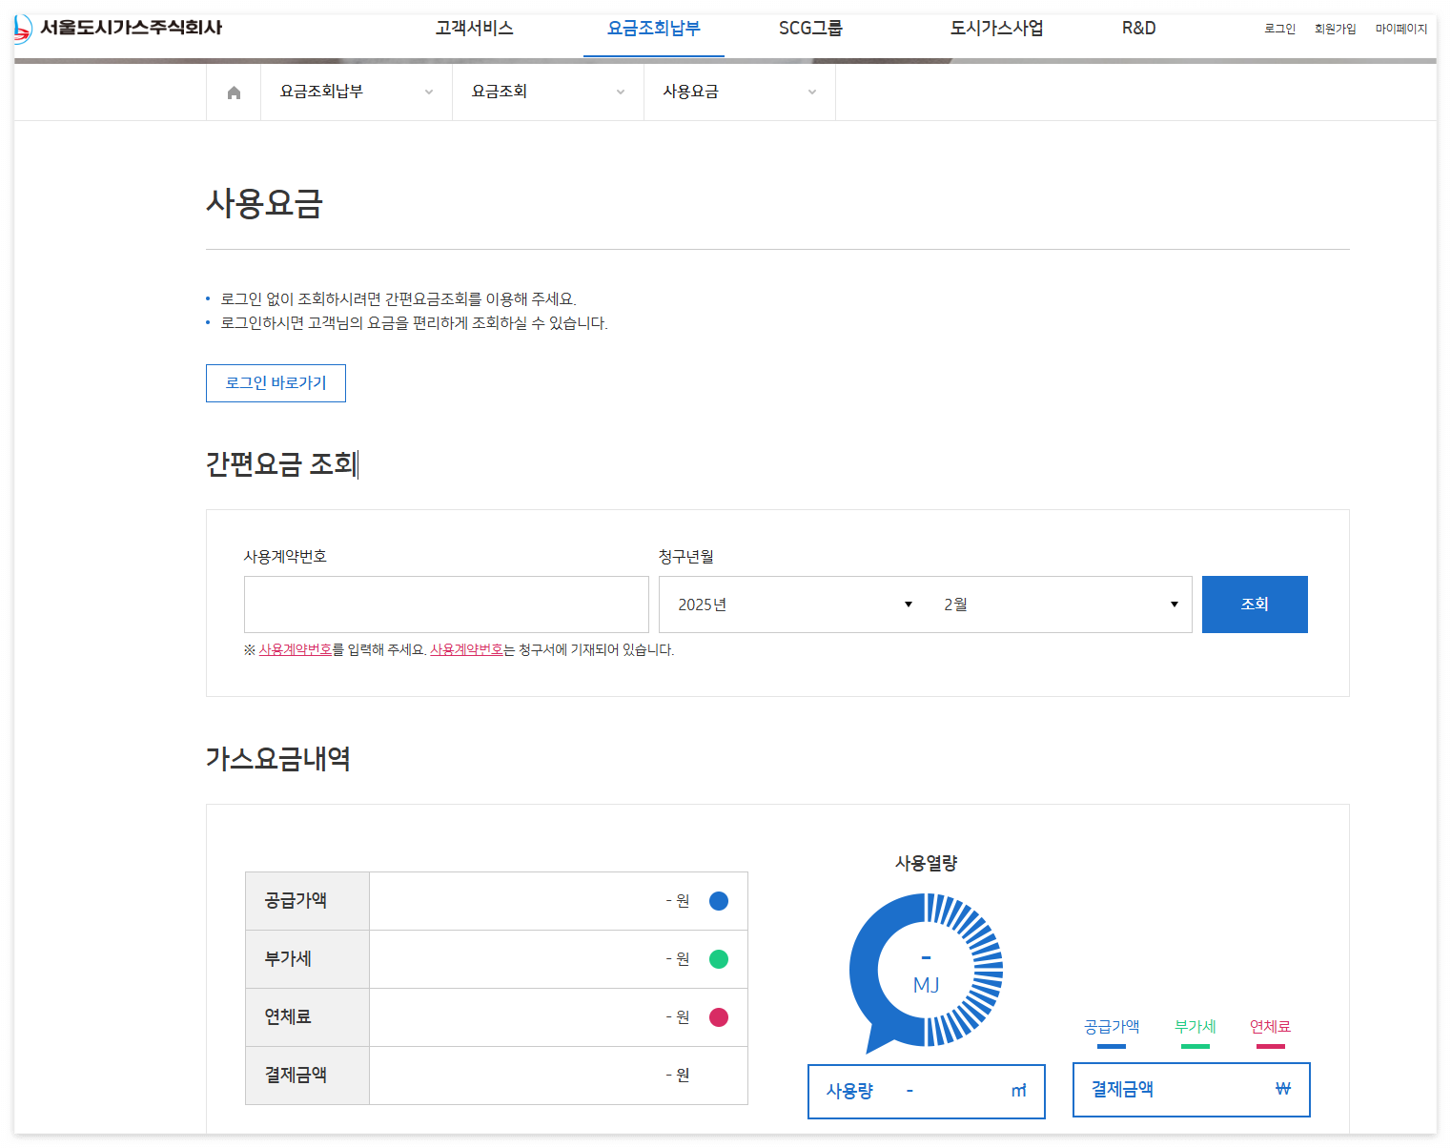1451x1148 pixels.
Task: Click 연체료 table row header
Action: [x=307, y=1017]
